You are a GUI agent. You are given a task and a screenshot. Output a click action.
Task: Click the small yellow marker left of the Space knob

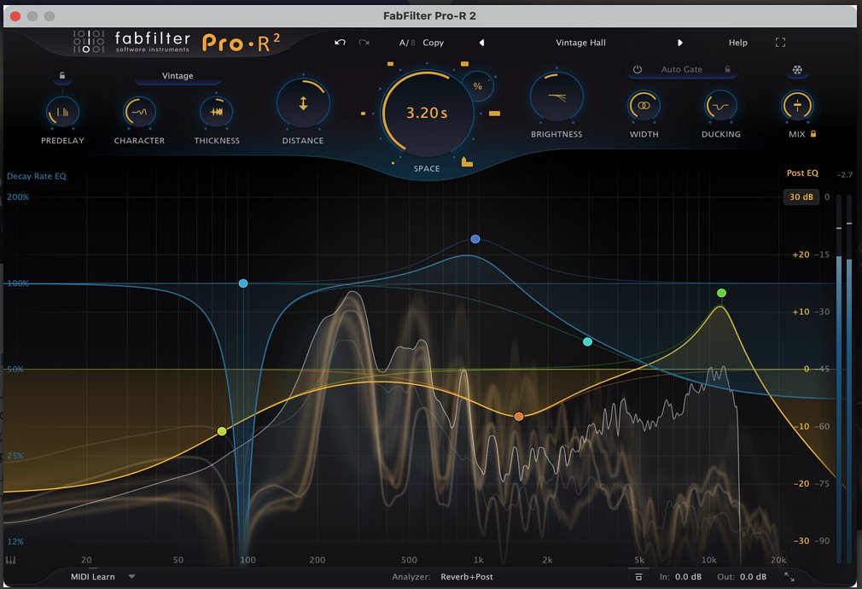click(363, 114)
